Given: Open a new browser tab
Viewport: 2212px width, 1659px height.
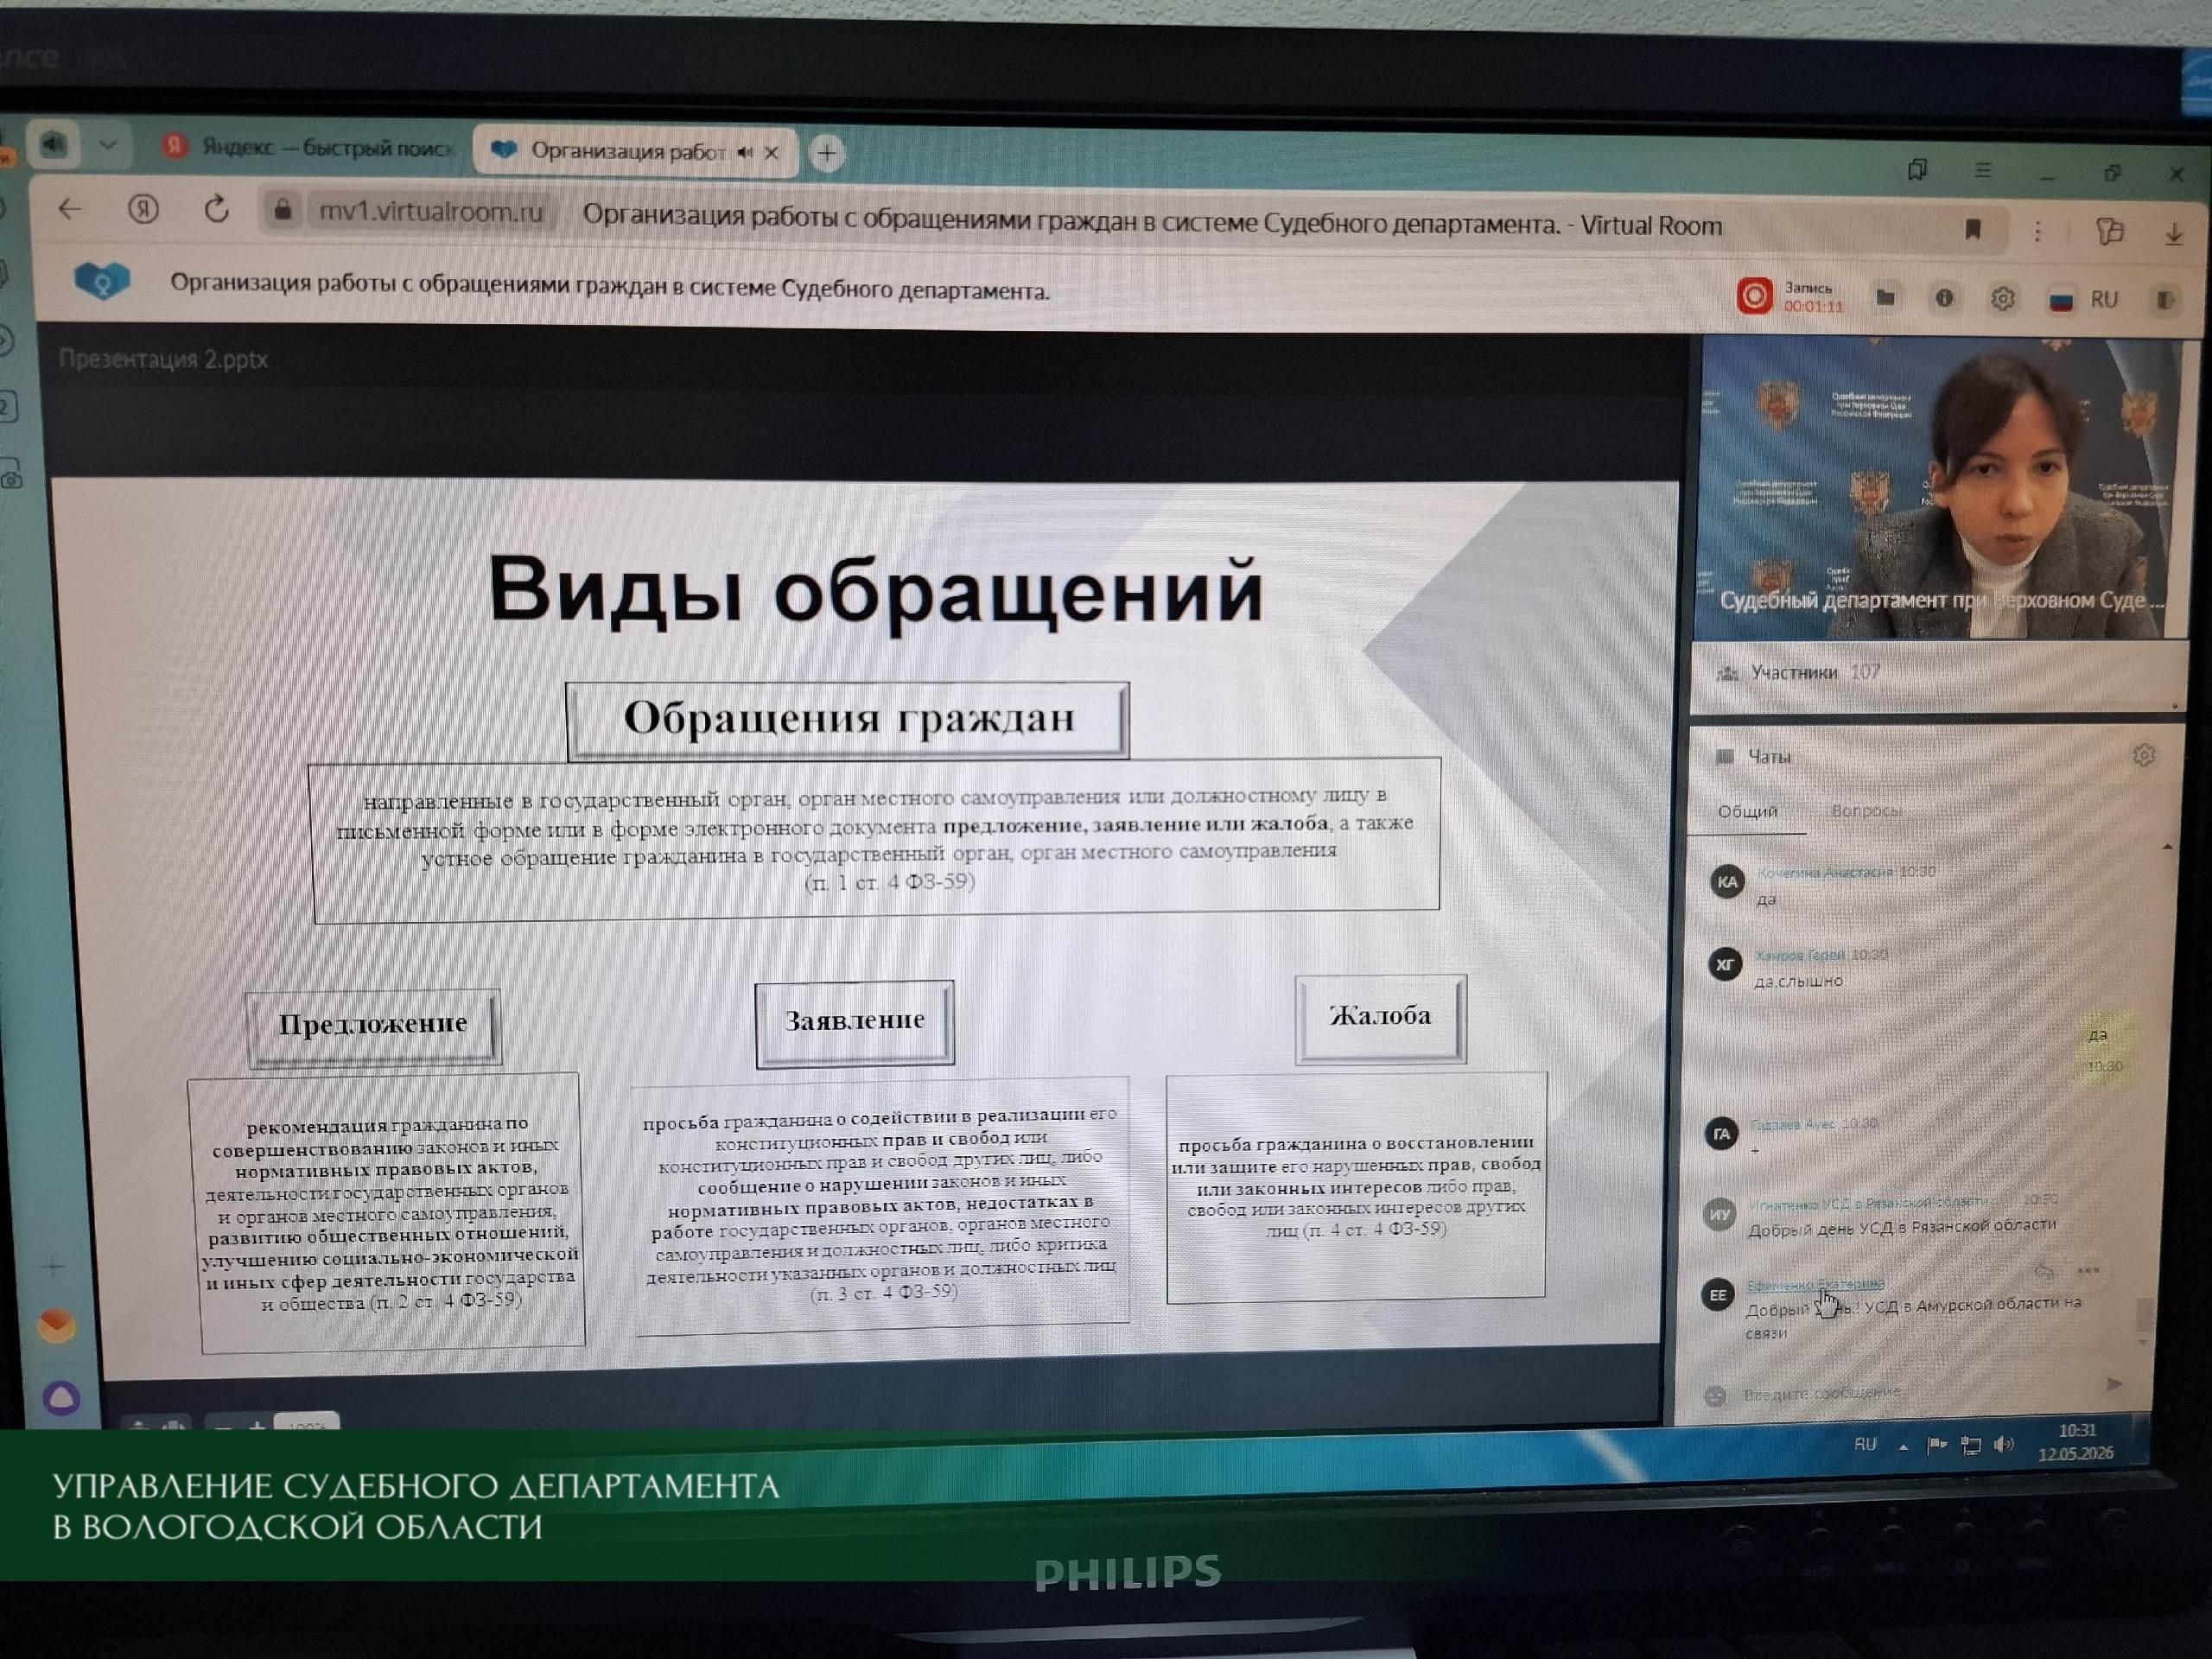Looking at the screenshot, I should click(827, 153).
